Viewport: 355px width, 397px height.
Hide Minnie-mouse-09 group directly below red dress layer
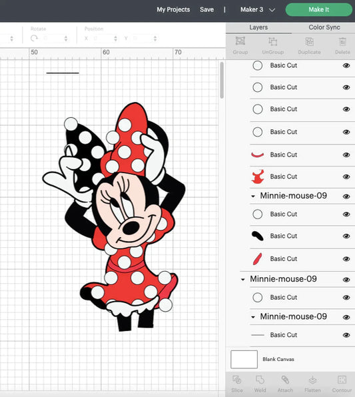[346, 197]
